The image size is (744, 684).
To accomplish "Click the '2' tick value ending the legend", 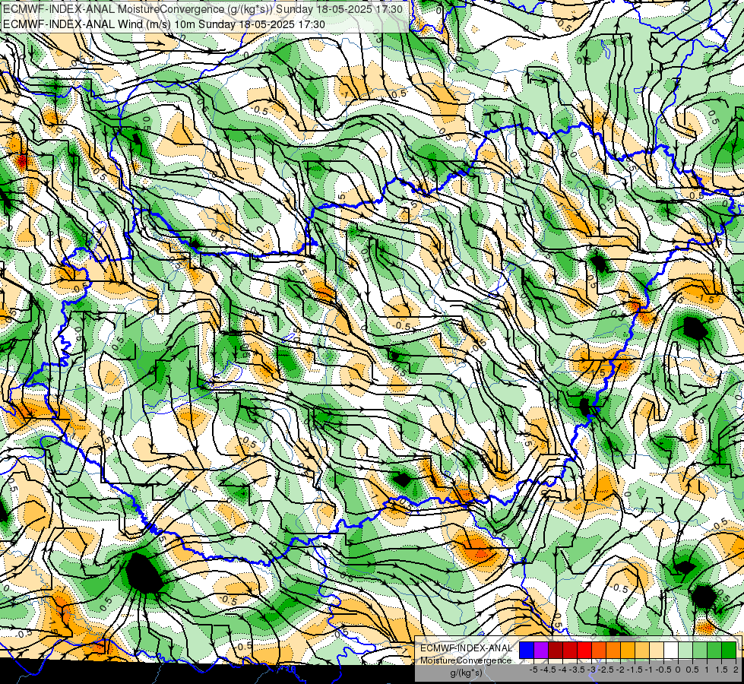I will (x=736, y=670).
